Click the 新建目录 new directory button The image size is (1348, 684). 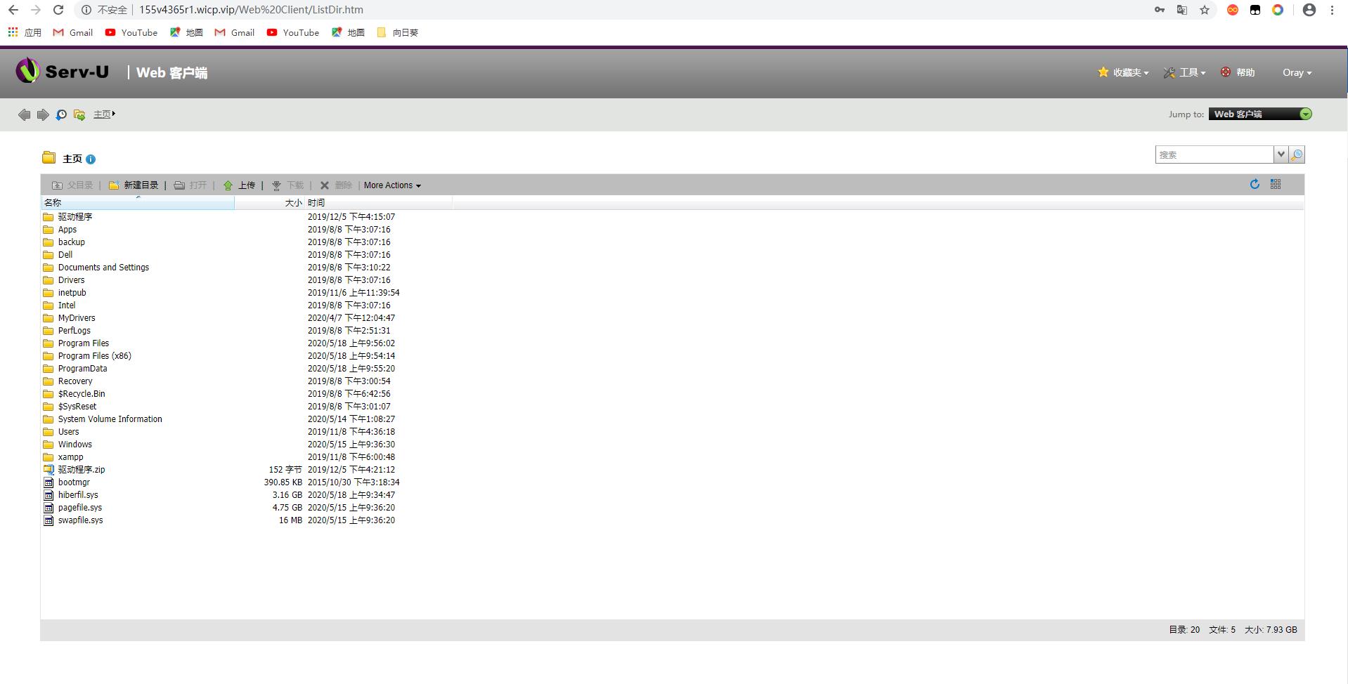coord(134,185)
